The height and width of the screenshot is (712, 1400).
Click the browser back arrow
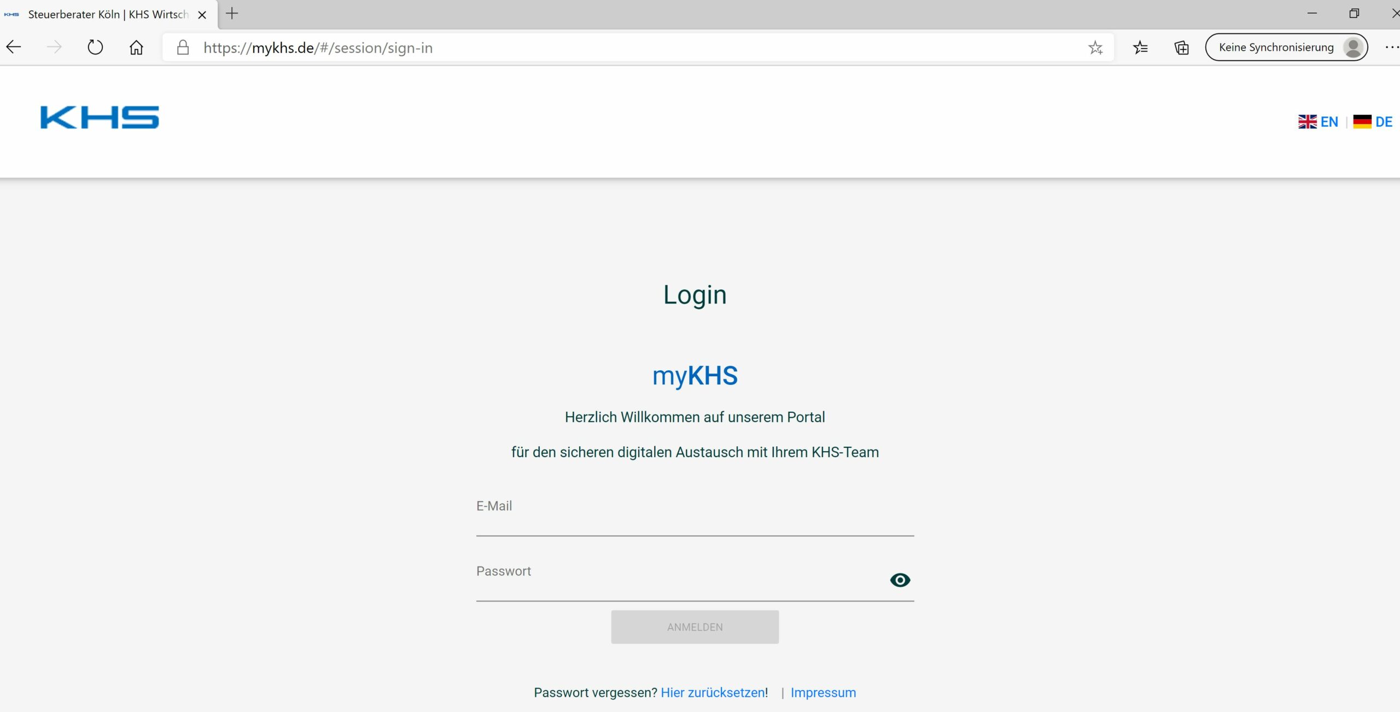(x=14, y=47)
